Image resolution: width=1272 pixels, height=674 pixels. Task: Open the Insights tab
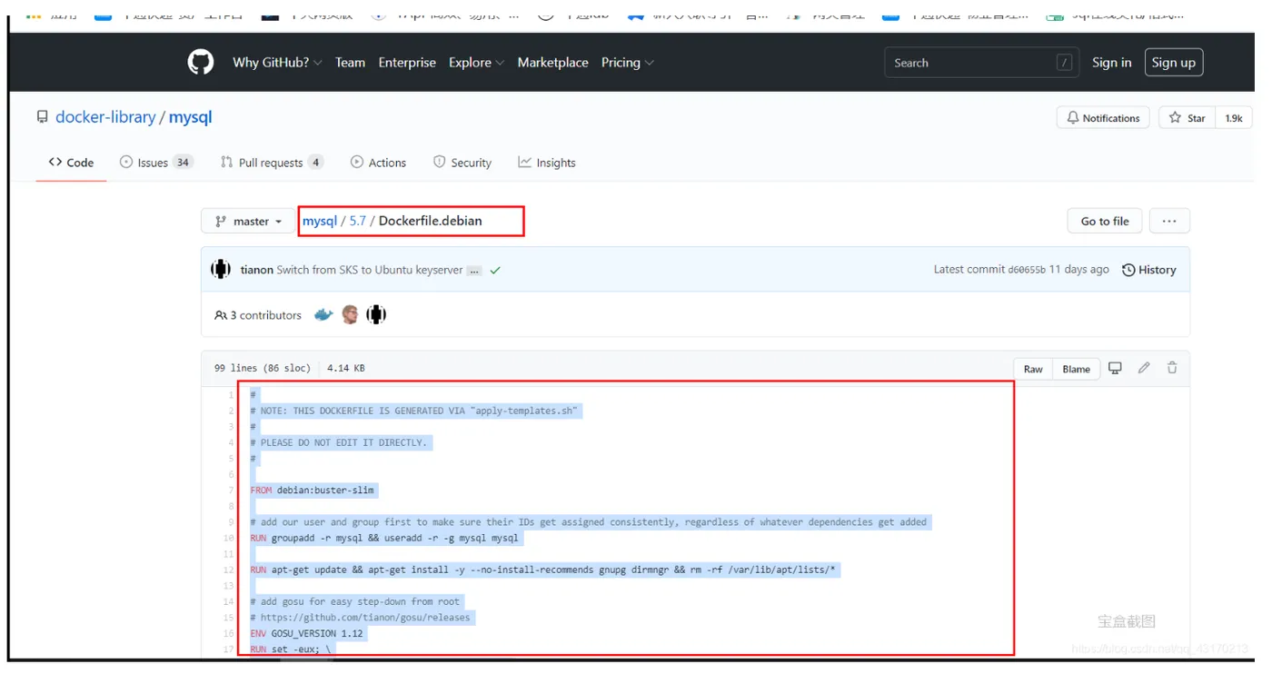pyautogui.click(x=547, y=163)
